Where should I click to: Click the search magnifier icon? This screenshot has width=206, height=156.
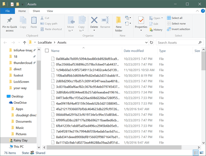(x=200, y=43)
